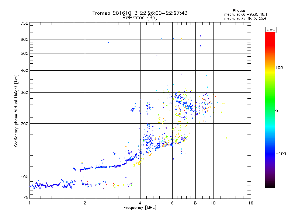Click the 'Frequency [MHz]' axis label
Image resolution: width=295 pixels, height=221 pixels.
(140, 208)
